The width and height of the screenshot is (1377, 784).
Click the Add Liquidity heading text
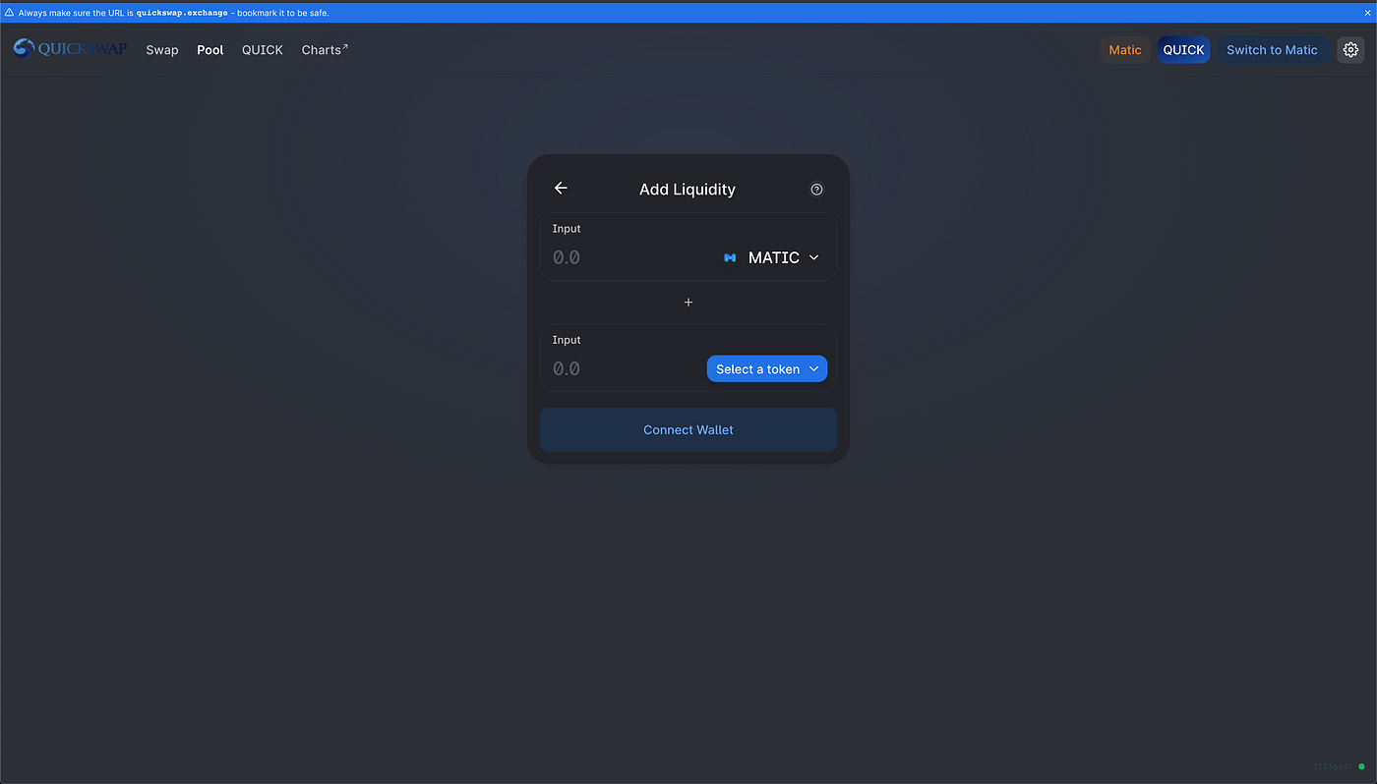pyautogui.click(x=688, y=190)
